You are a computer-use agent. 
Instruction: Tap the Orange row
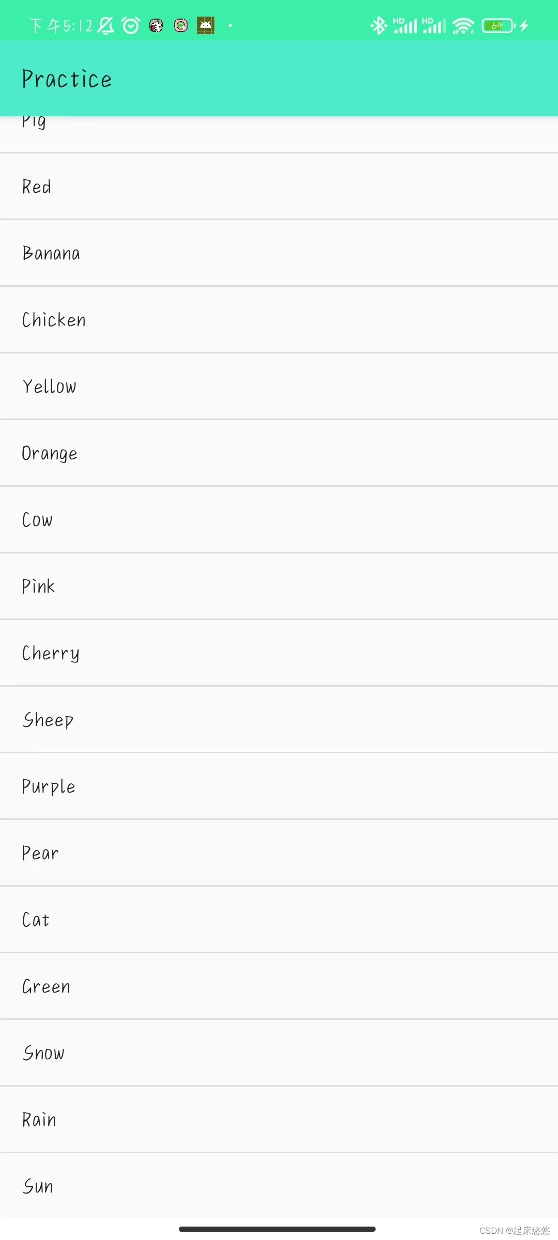[279, 453]
